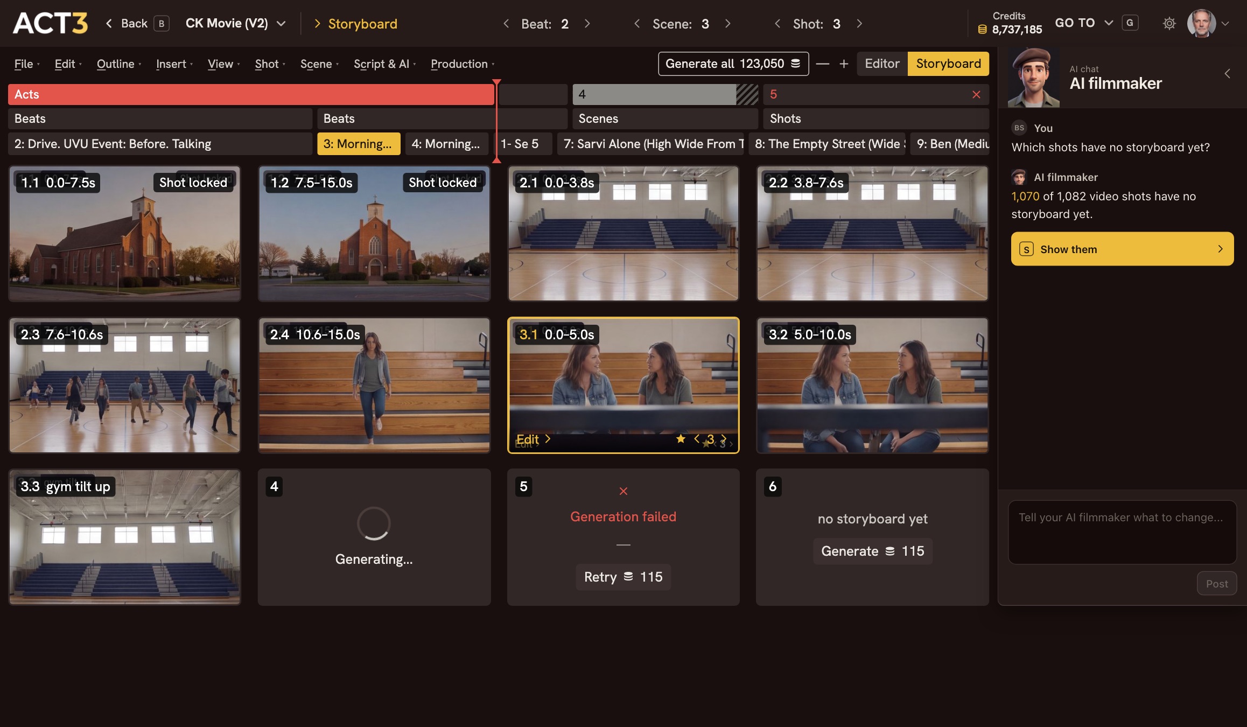Open the user profile avatar
This screenshot has width=1247, height=727.
pos(1201,23)
